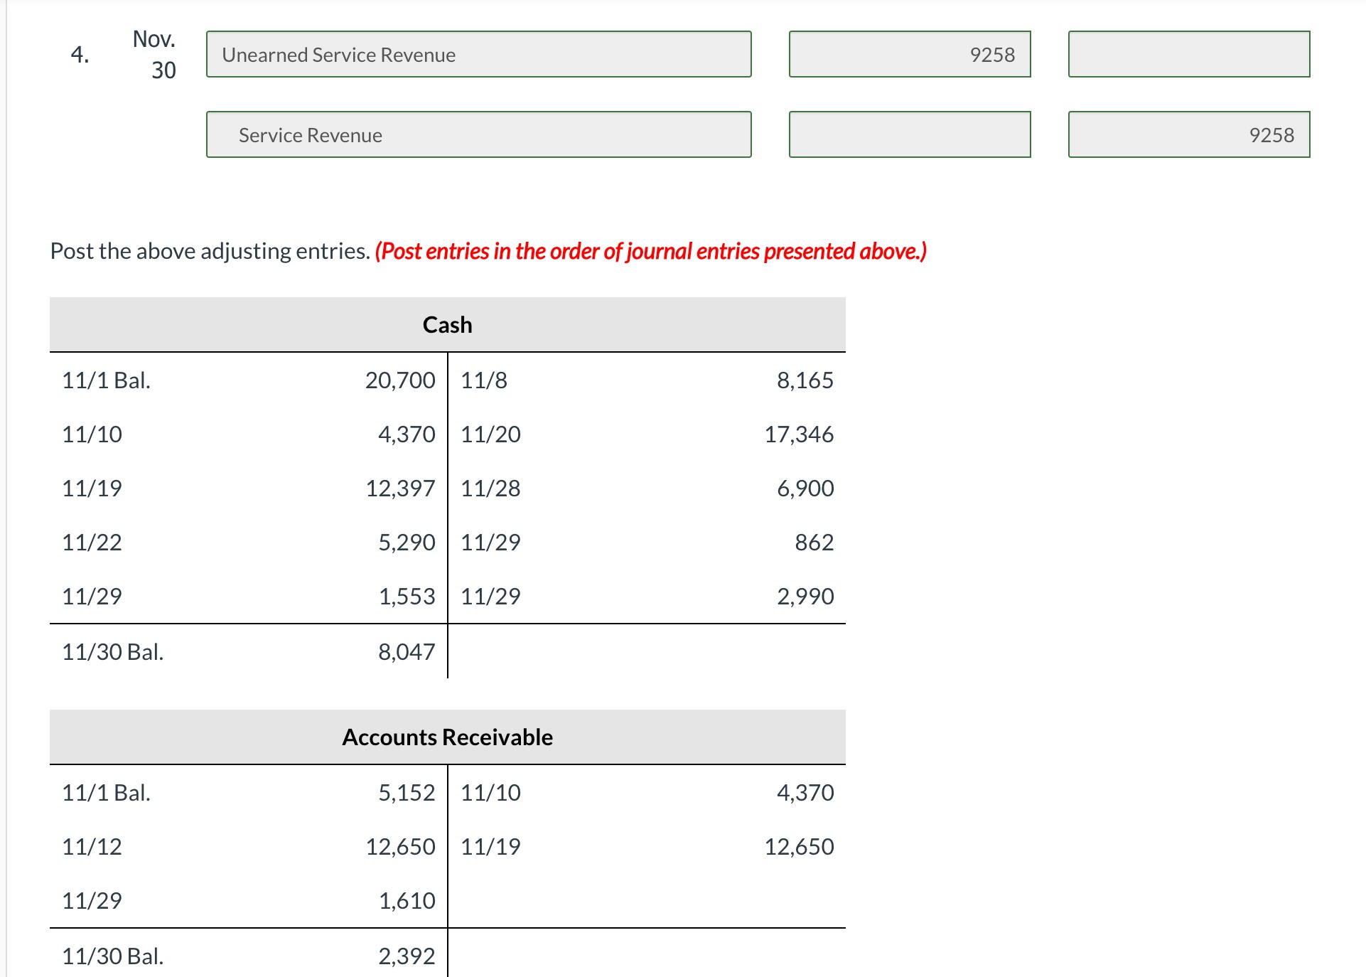Click the Cash 11/30 Bal. label
This screenshot has height=977, width=1366.
click(112, 652)
